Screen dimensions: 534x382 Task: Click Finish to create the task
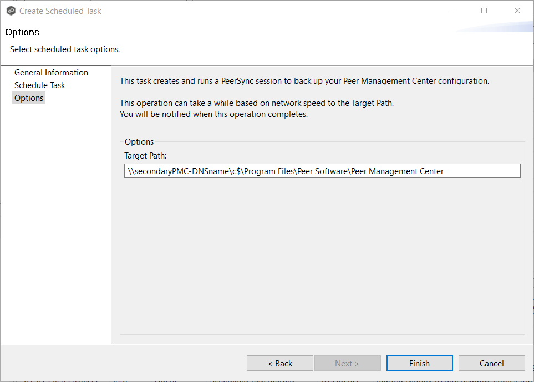click(x=419, y=363)
